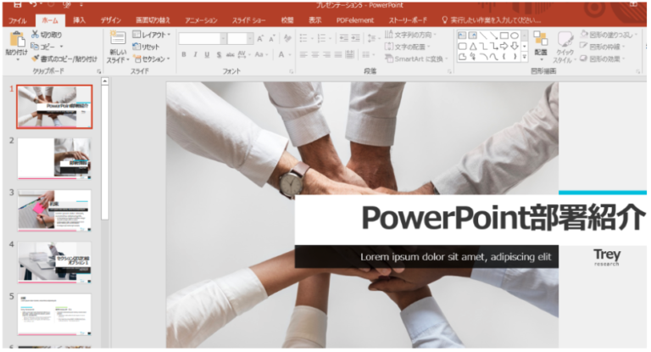Expand the font size dropdown arrow
The width and height of the screenshot is (651, 352).
click(250, 39)
